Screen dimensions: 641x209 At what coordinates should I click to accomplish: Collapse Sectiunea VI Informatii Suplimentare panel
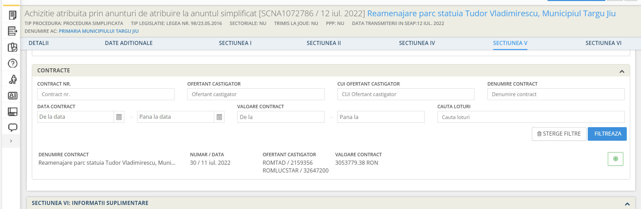(627, 204)
